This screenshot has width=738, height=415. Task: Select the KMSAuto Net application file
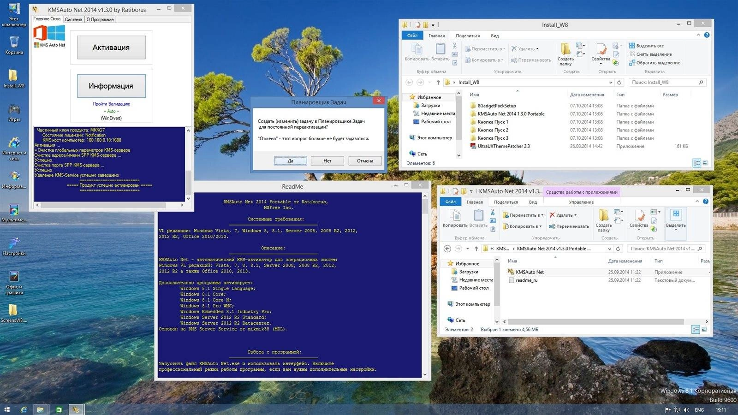pyautogui.click(x=526, y=272)
